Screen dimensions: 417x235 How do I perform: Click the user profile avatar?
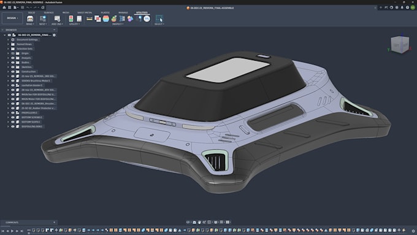click(413, 8)
